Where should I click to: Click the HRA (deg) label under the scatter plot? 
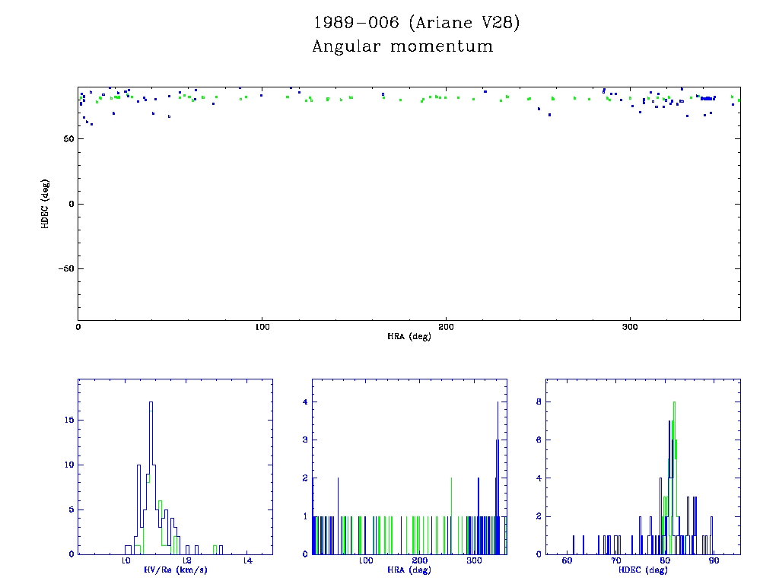coord(409,336)
